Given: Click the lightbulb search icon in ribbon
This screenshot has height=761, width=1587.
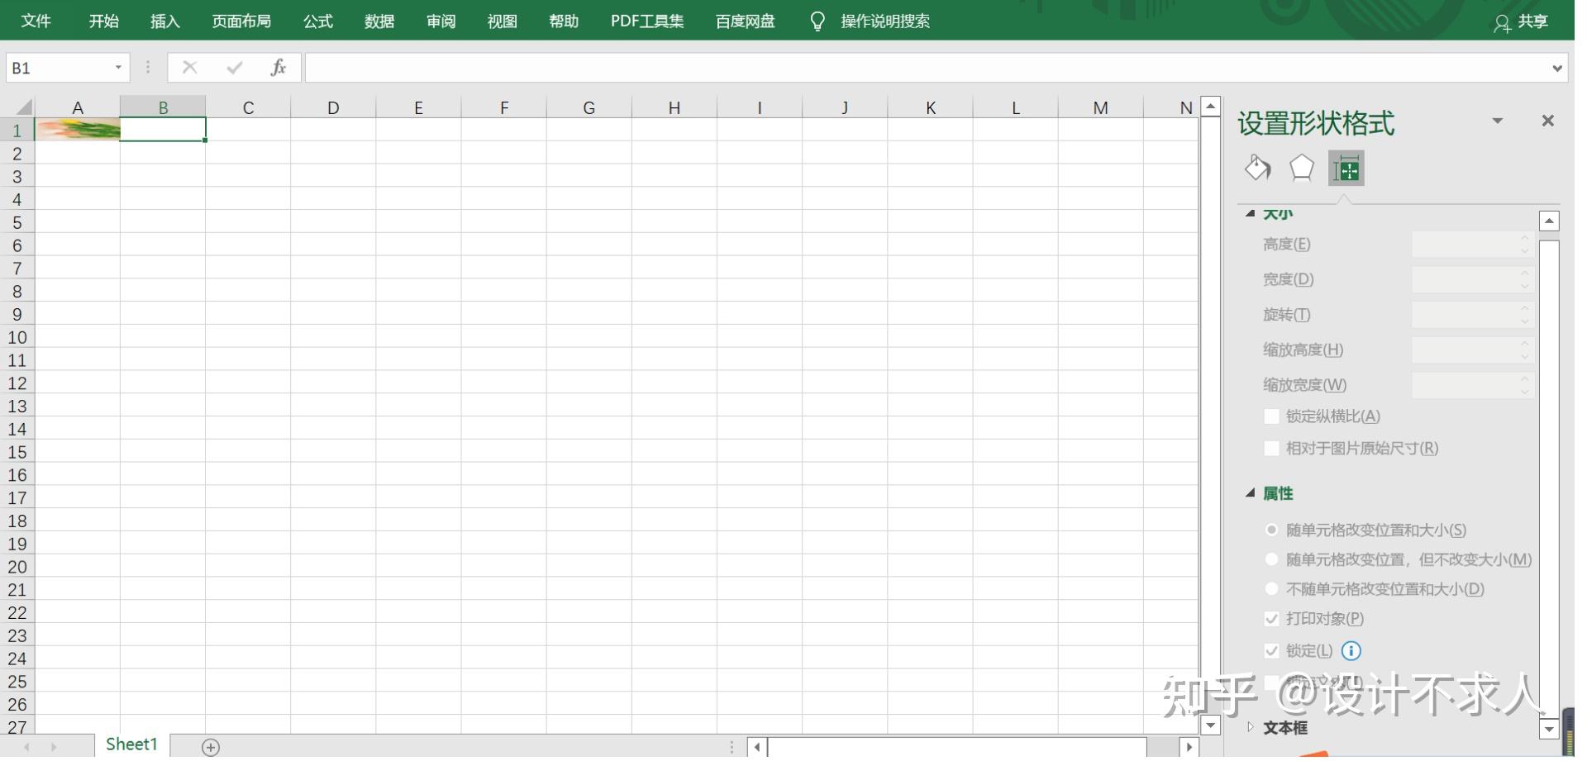Looking at the screenshot, I should tap(817, 21).
